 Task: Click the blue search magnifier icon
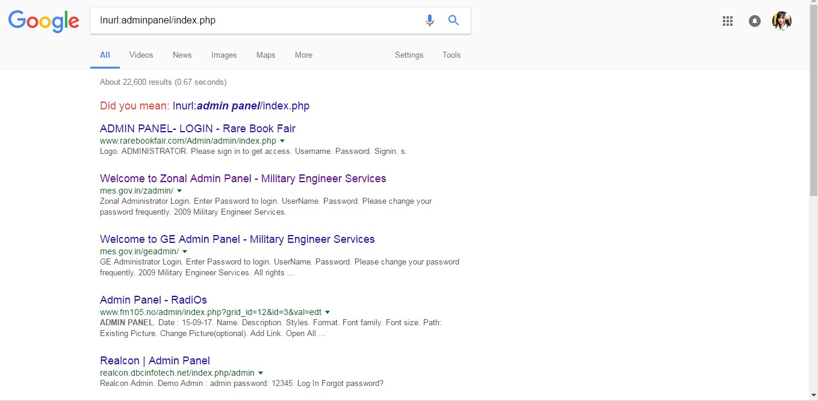454,20
